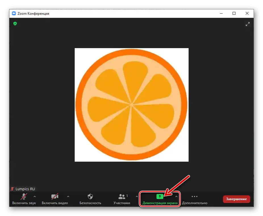263x216 pixels.
Task: Unmute with the crossed microphone icon
Action: 24,196
